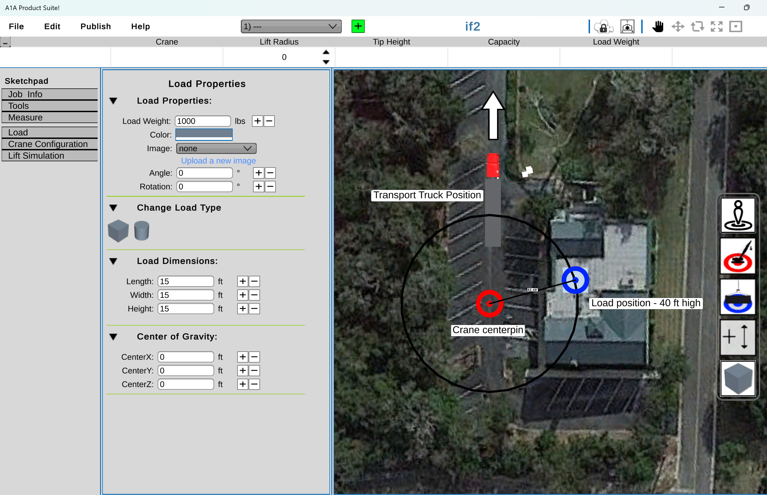The image size is (767, 495).
Task: Click the green add plus button
Action: [358, 26]
